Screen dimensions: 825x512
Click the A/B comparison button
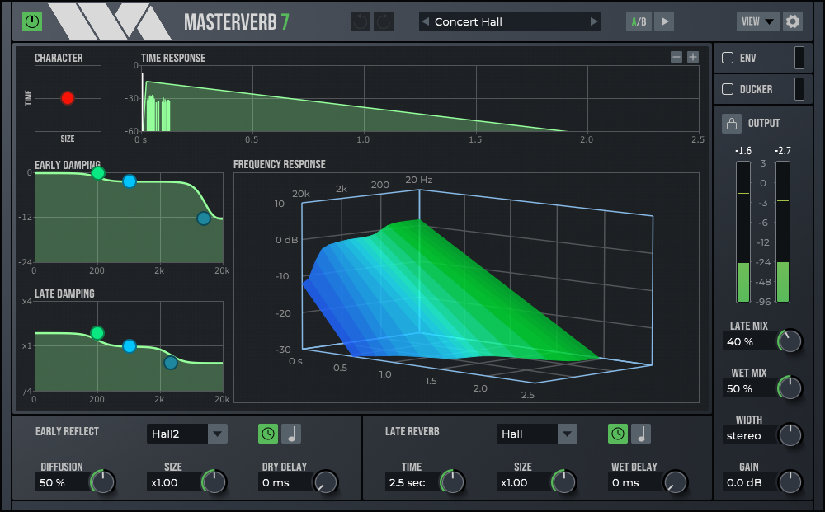point(638,21)
